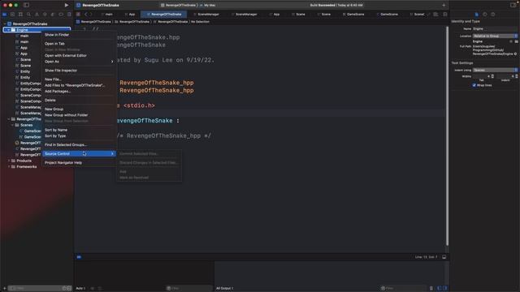Open related items grid icon in editor

tap(78, 15)
